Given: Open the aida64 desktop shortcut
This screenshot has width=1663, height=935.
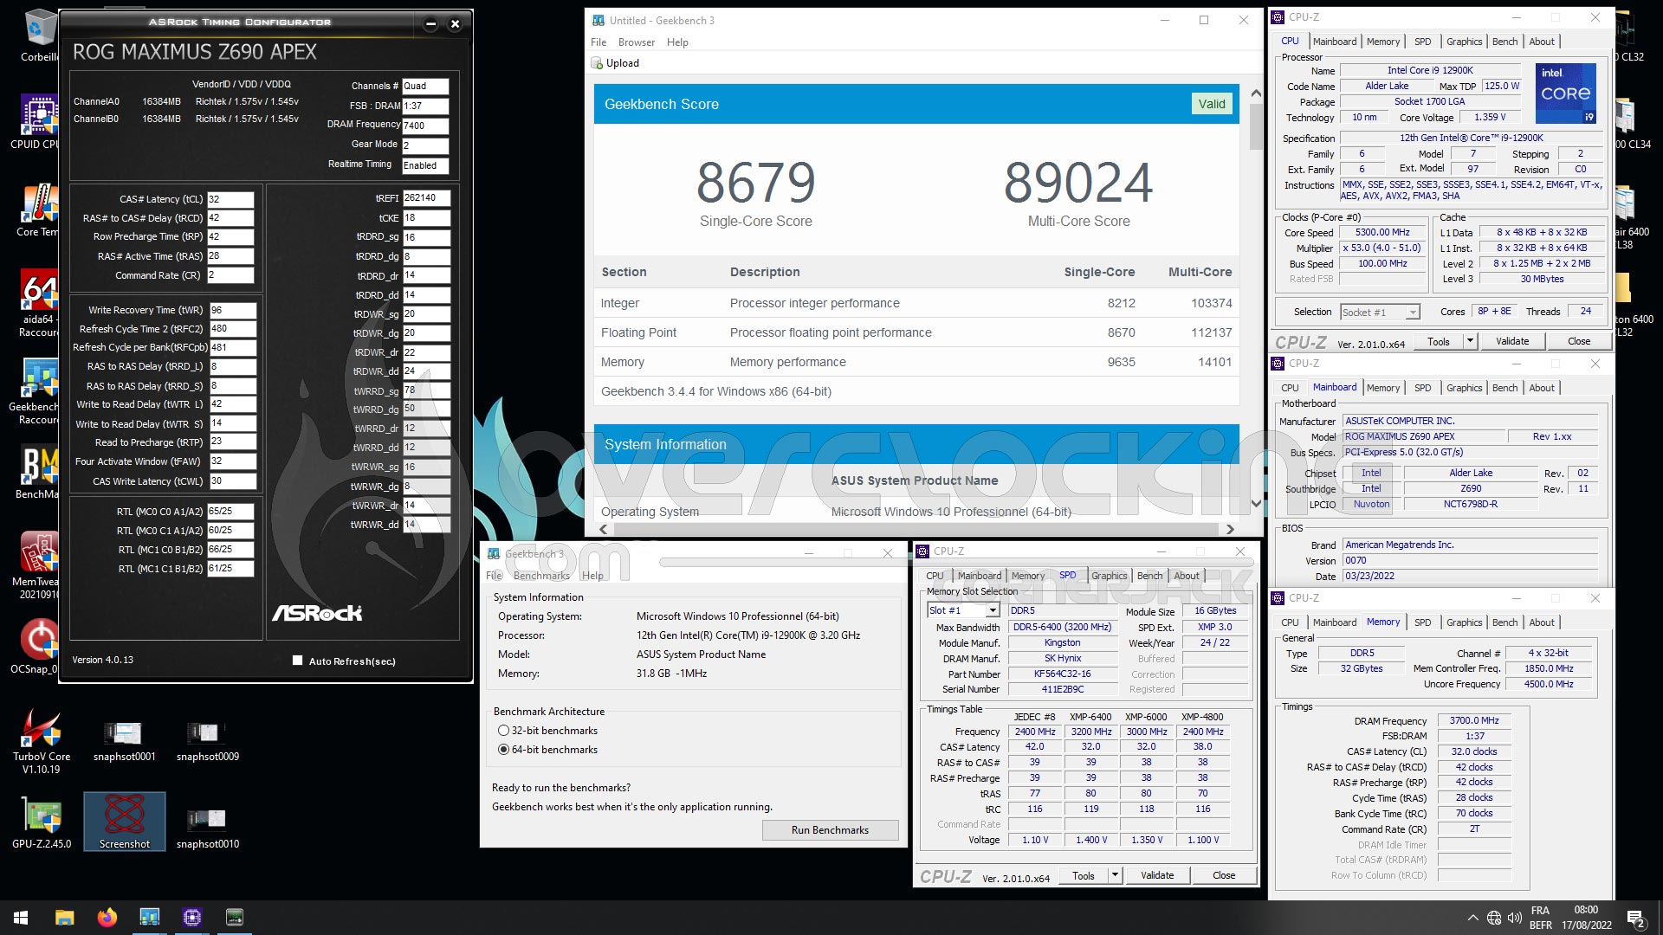Looking at the screenshot, I should coord(40,304).
